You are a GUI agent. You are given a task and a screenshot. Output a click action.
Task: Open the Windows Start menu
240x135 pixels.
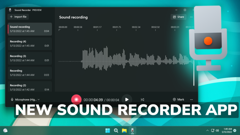coord(108,130)
